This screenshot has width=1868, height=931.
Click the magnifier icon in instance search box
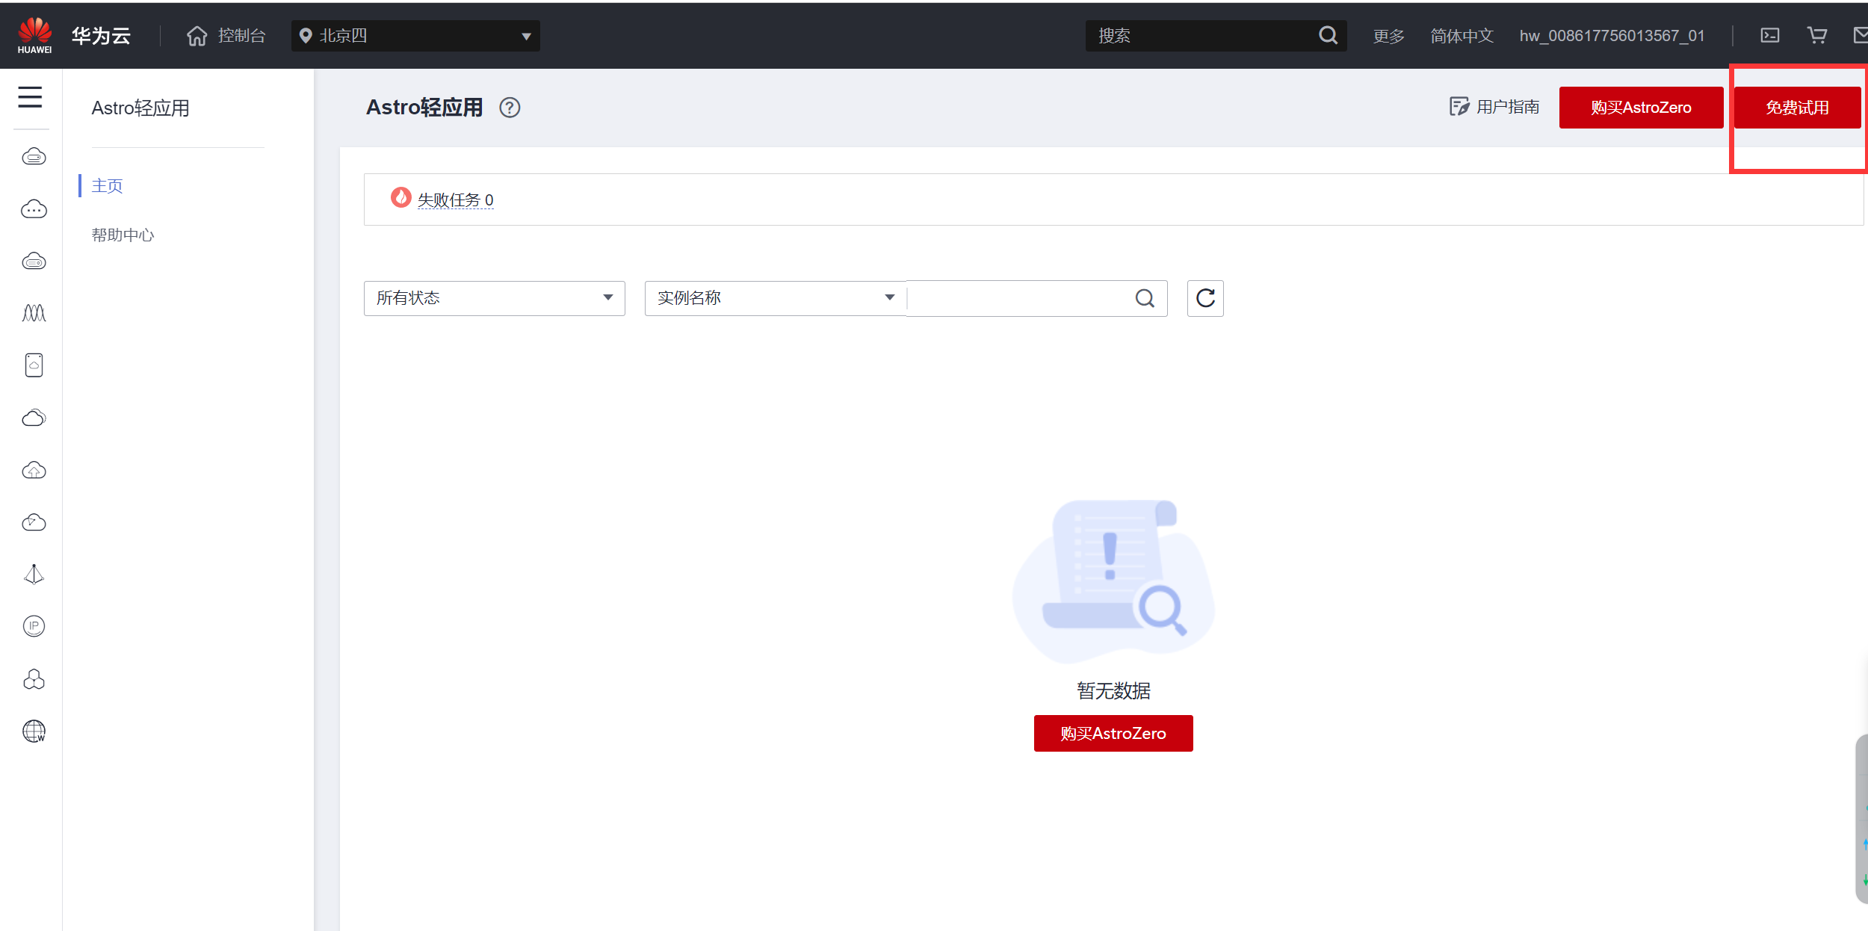tap(1144, 298)
